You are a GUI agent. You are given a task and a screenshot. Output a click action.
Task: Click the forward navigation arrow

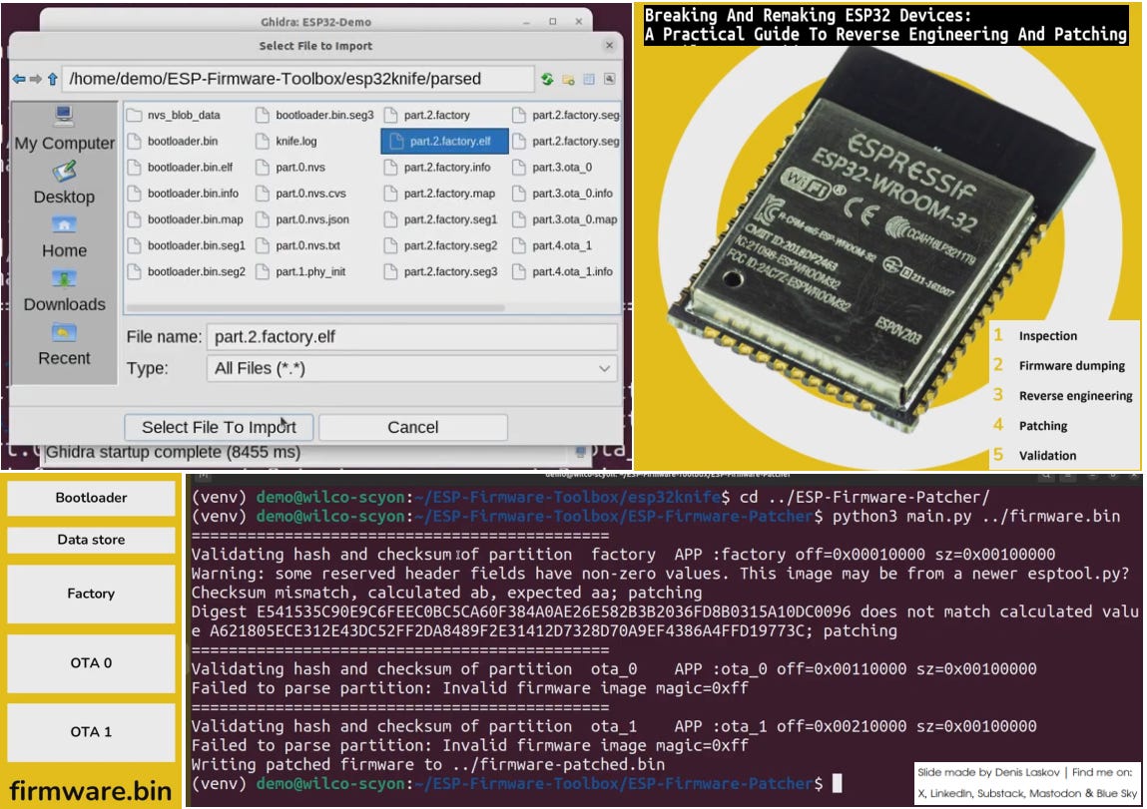coord(35,79)
